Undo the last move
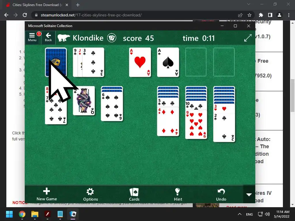Screen dimensions: 295x221 pyautogui.click(x=221, y=194)
